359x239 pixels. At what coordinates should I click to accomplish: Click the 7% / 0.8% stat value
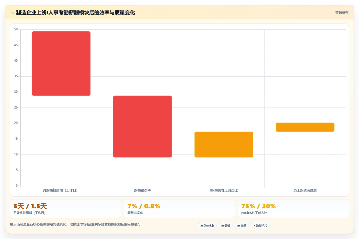[144, 206]
